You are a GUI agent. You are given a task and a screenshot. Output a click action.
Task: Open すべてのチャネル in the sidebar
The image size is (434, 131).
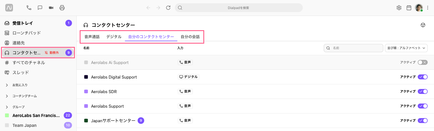tap(38, 63)
